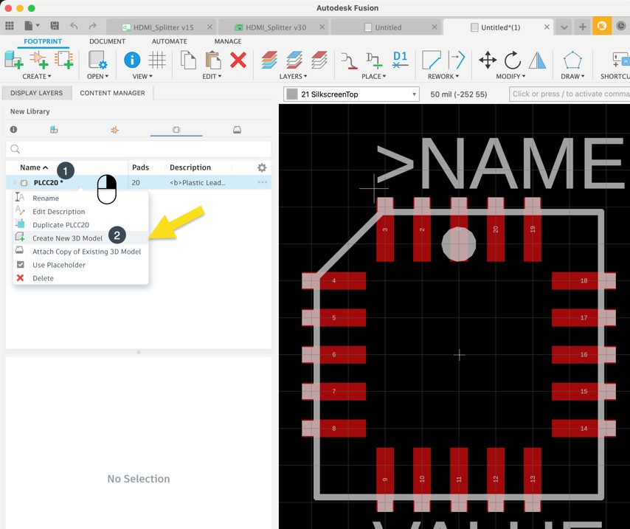Toggle the Grid icon in View group
Image resolution: width=630 pixels, height=529 pixels.
click(157, 60)
